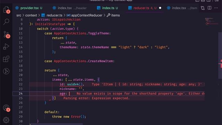
Task: Click the reducer.ts breadcrumb
Action: [x=52, y=15]
